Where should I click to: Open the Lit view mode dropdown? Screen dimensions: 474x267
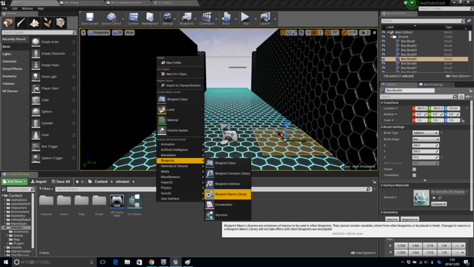[117, 33]
